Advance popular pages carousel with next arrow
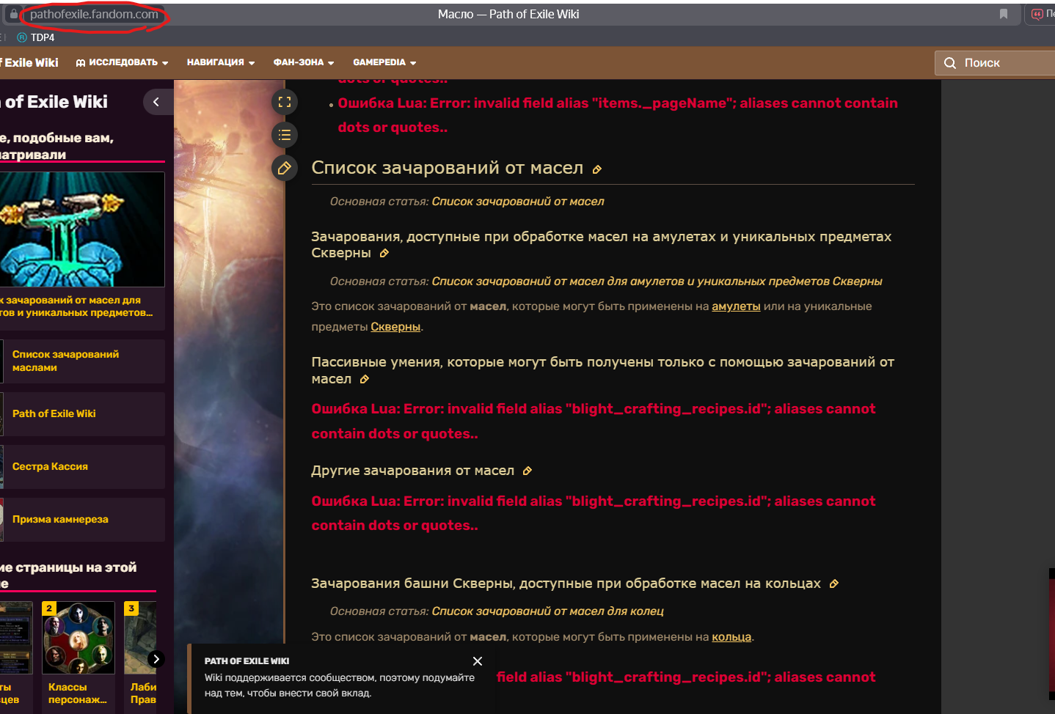1055x714 pixels. (156, 659)
